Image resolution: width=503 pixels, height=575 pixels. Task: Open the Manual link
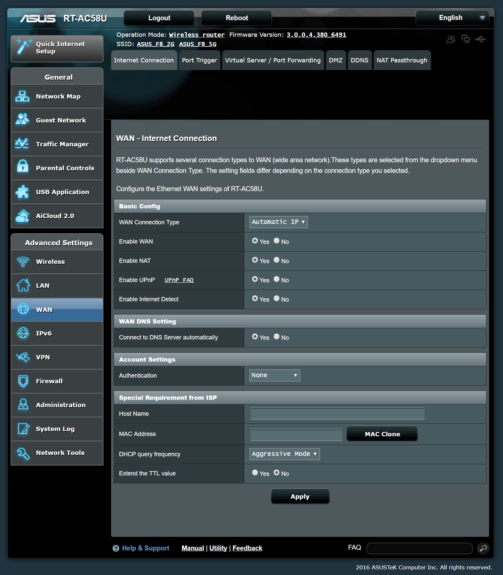point(193,548)
